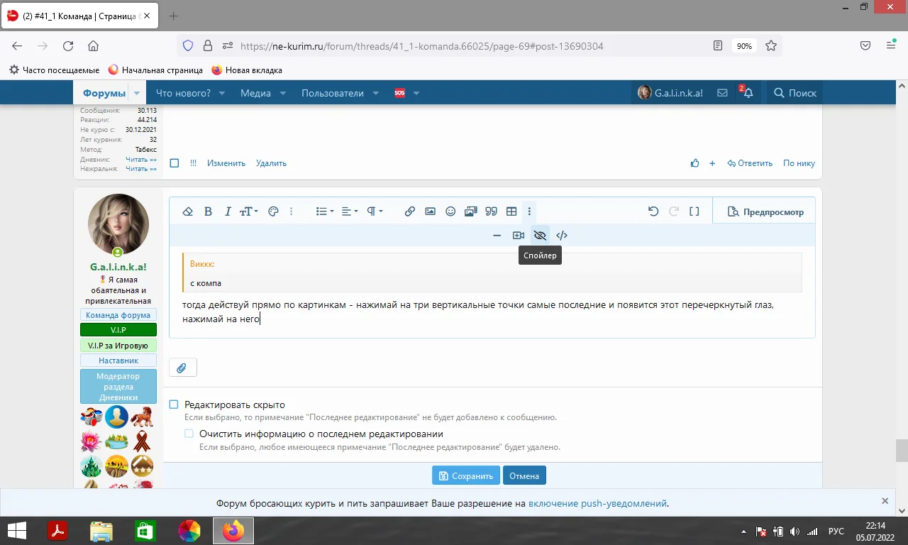The image size is (908, 545).
Task: Dismiss the push notification banner
Action: pyautogui.click(x=885, y=501)
